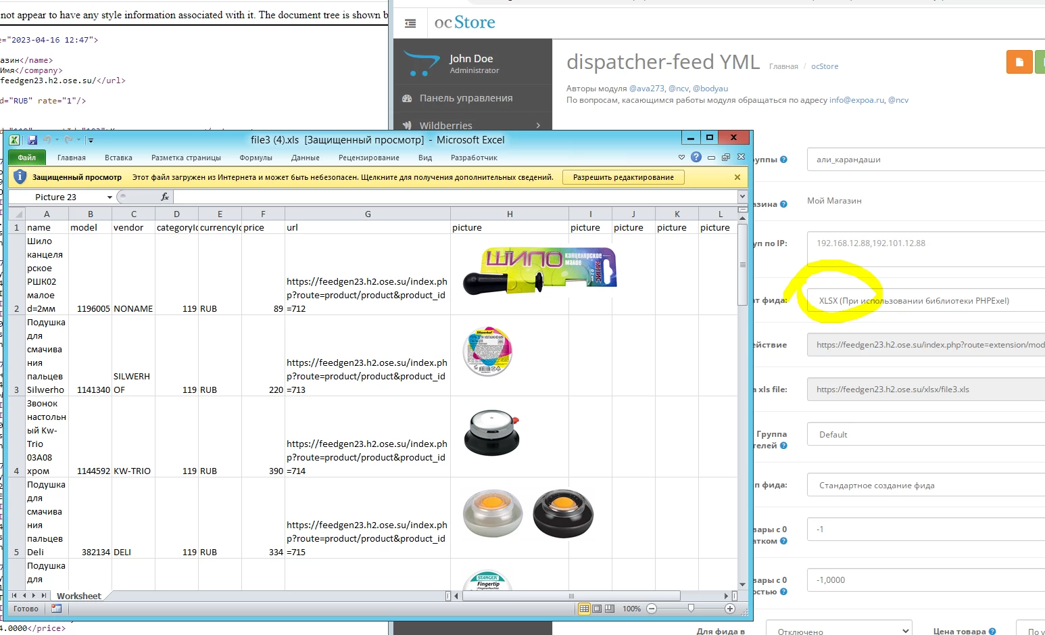Select the Шило product picture

coord(540,271)
